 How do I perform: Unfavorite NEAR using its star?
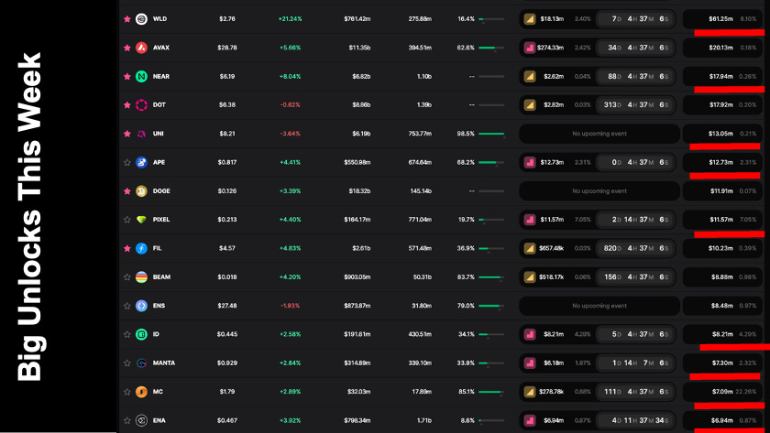(127, 77)
